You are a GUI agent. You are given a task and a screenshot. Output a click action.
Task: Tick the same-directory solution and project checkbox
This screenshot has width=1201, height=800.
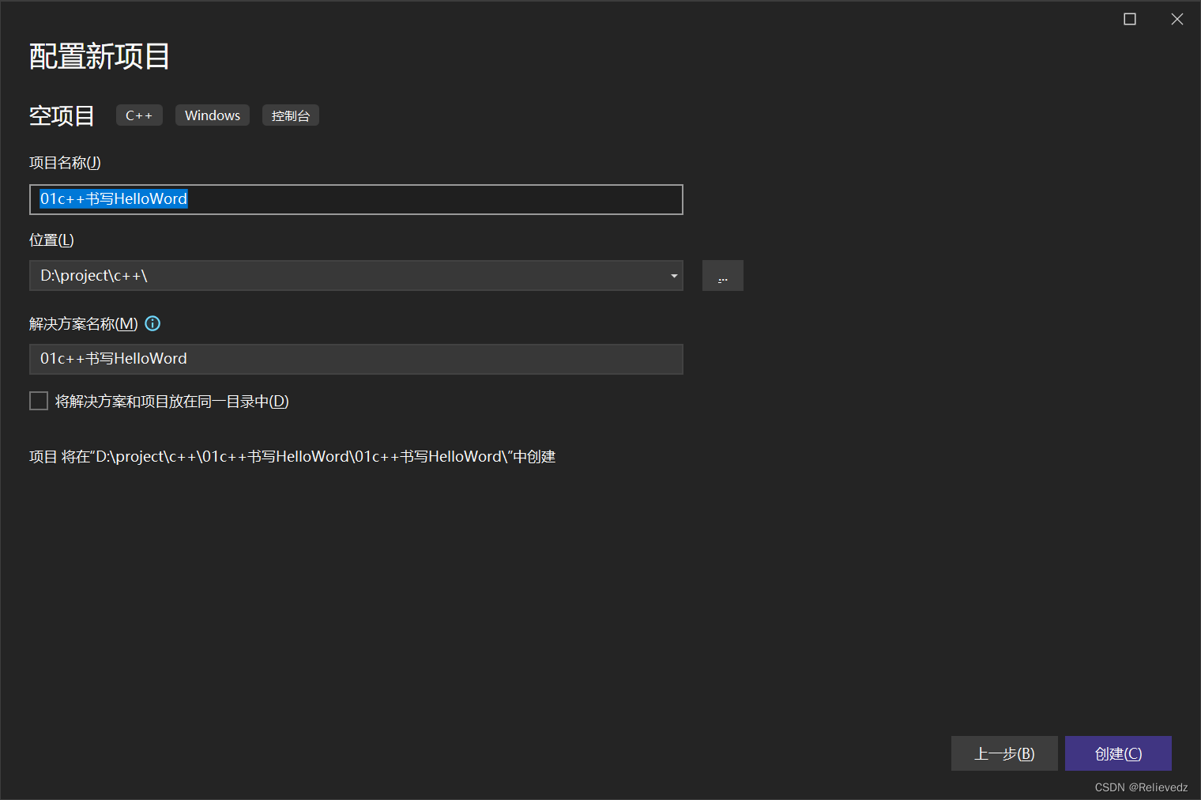pos(39,401)
